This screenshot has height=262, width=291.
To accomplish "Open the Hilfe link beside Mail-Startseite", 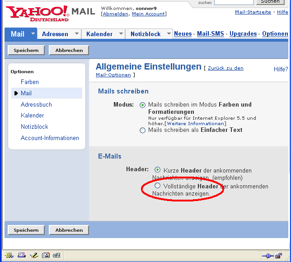I will click(x=282, y=12).
